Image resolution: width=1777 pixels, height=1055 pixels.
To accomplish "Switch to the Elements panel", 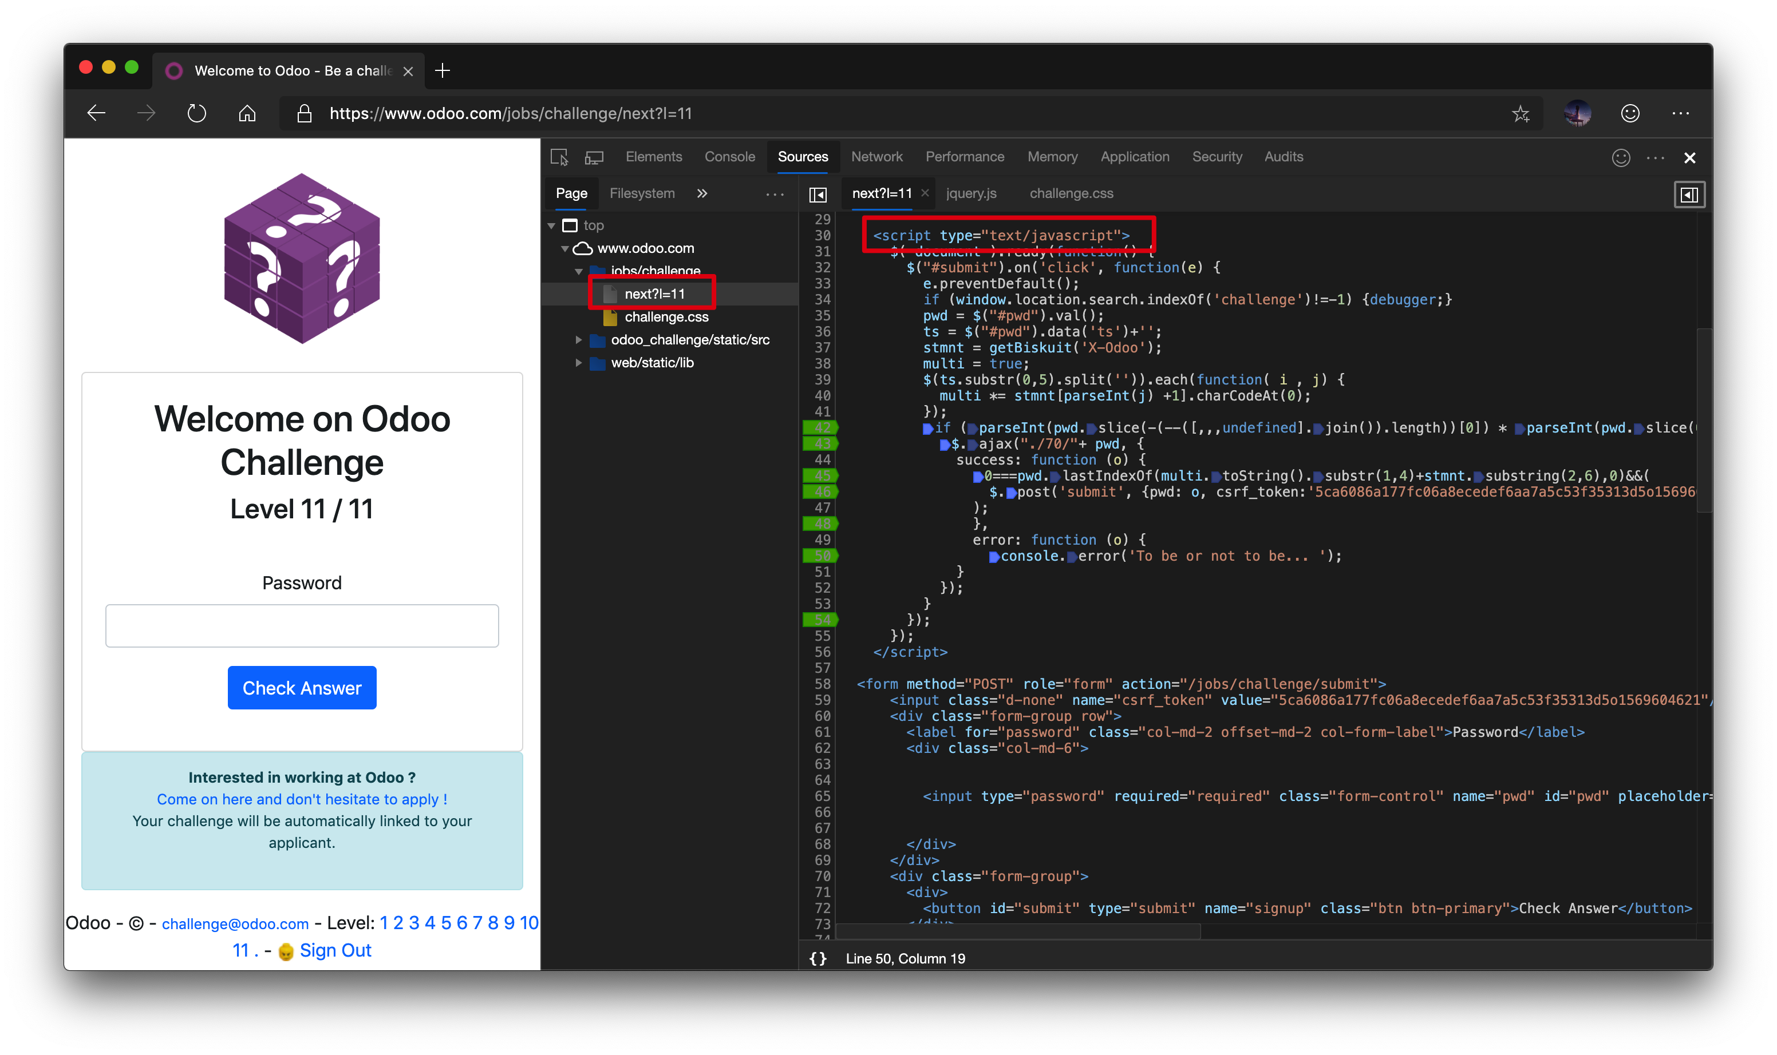I will click(x=653, y=157).
